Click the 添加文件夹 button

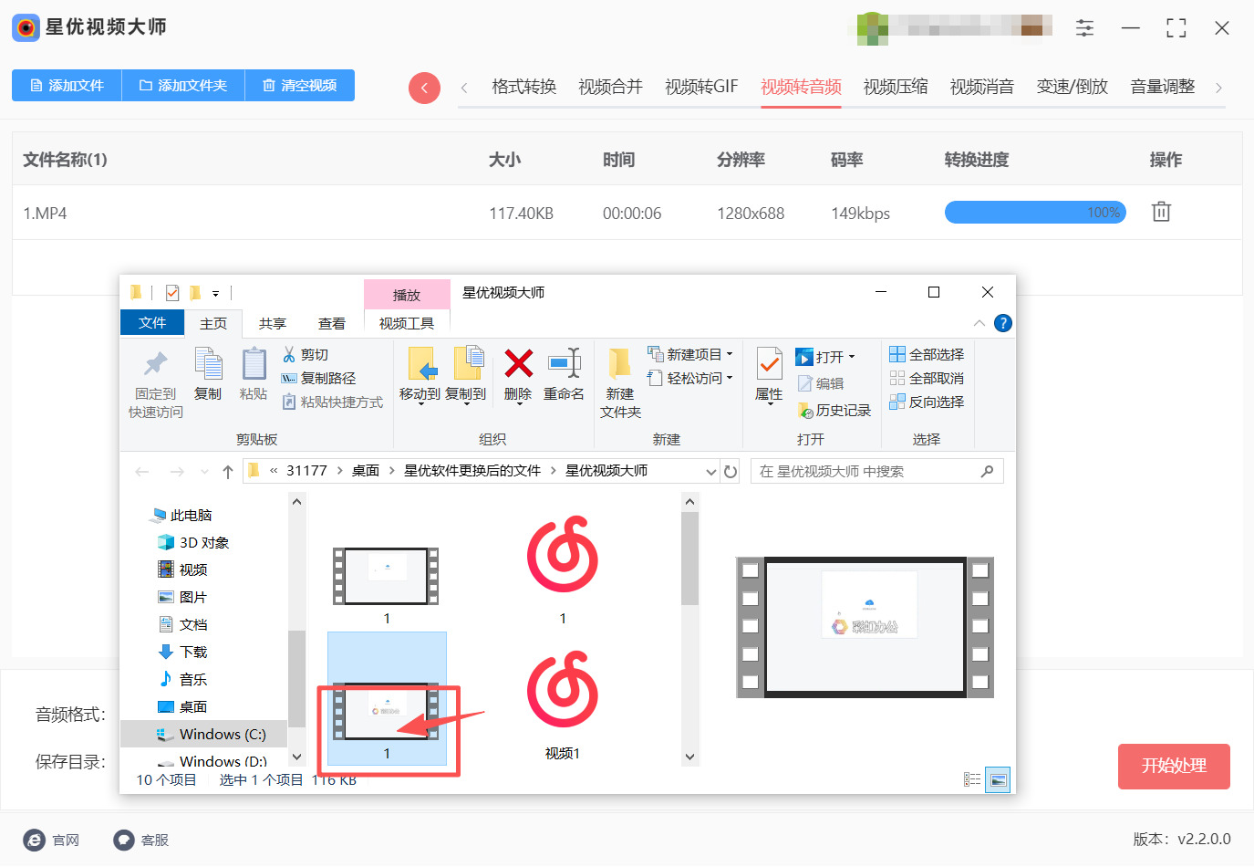click(182, 86)
